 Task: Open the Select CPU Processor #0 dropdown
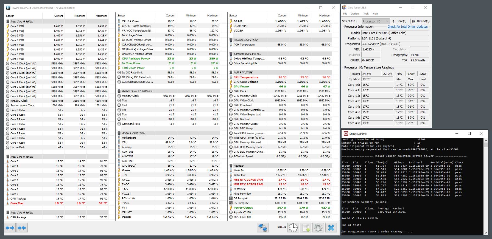(375, 21)
